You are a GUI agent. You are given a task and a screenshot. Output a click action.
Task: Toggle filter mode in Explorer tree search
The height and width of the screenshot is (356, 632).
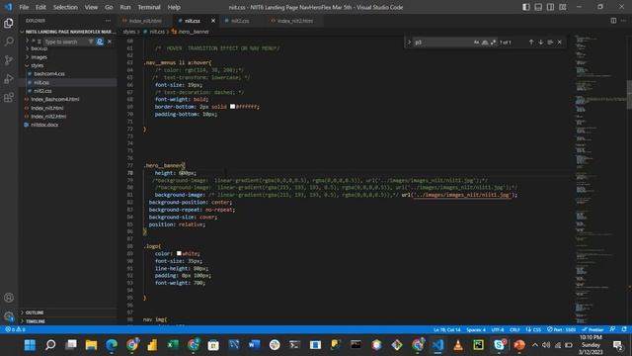tap(91, 42)
